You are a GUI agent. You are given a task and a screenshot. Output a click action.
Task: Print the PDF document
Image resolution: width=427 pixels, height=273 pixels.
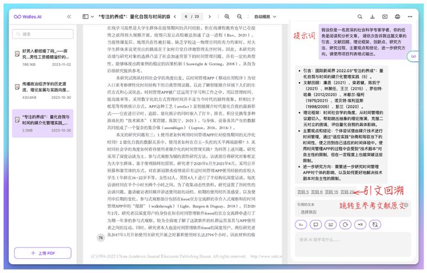point(397,17)
